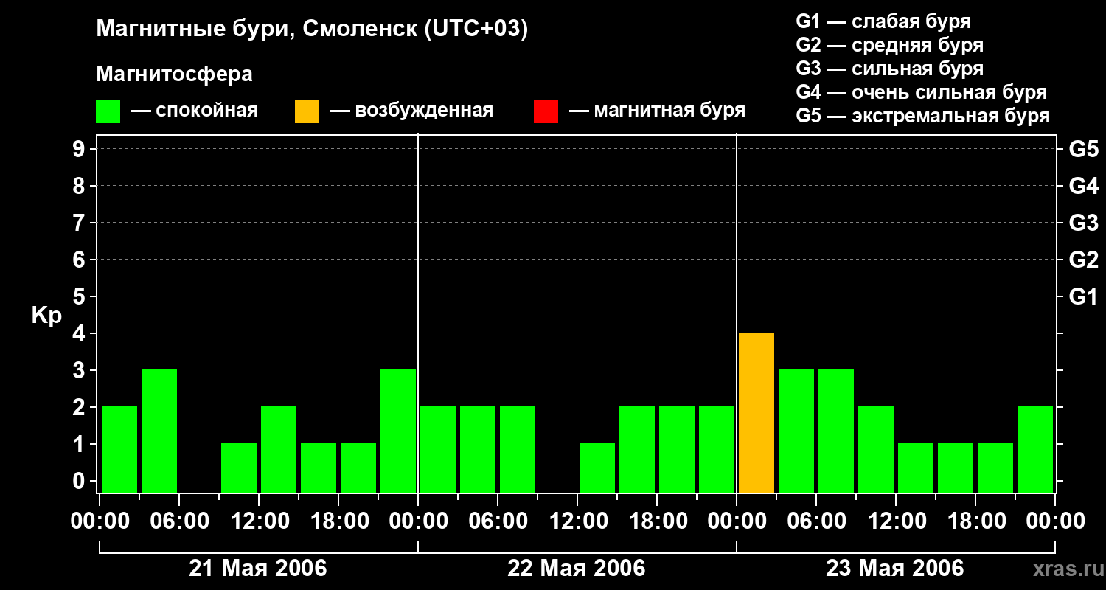1106x590 pixels.
Task: Select the chart title 'Магнитные бури, Смоленск (UTC+03)'
Action: (313, 29)
